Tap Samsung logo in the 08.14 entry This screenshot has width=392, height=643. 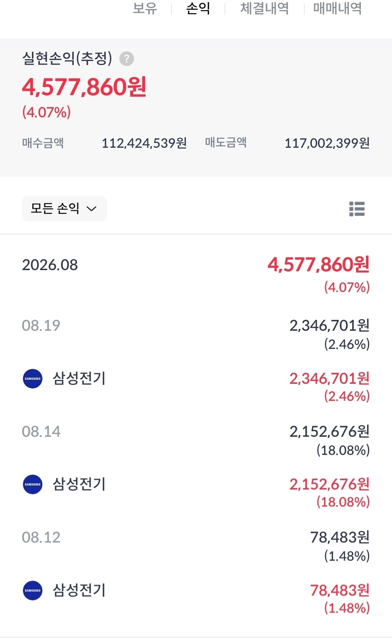pos(33,484)
